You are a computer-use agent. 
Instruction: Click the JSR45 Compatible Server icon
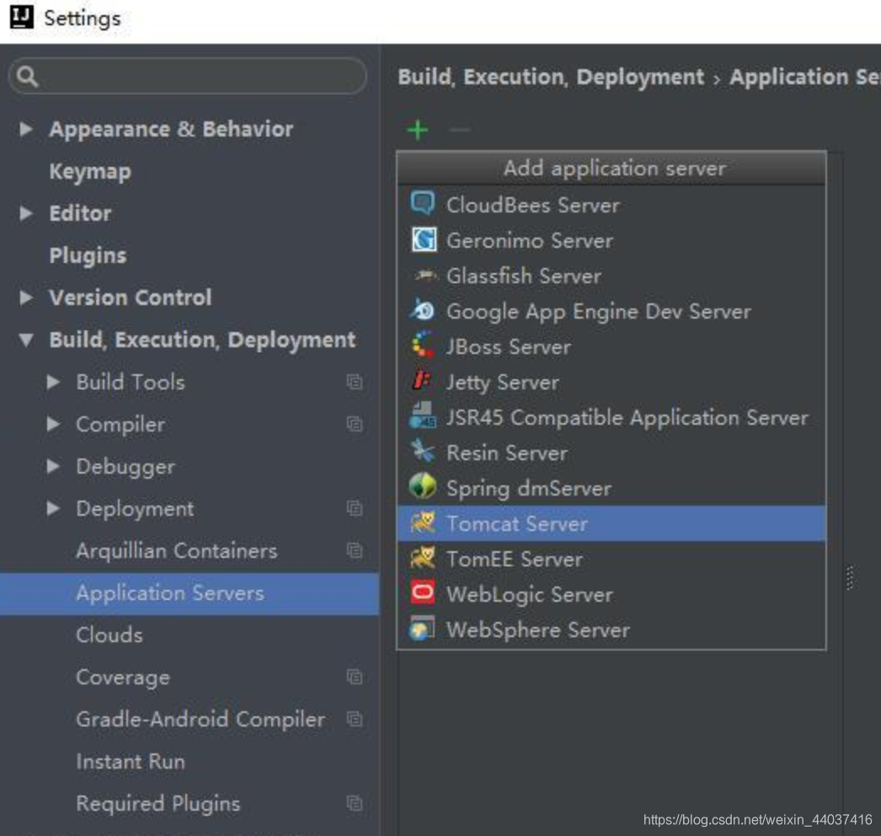coord(423,416)
